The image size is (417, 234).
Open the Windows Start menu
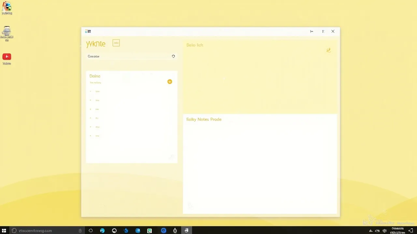click(x=4, y=231)
